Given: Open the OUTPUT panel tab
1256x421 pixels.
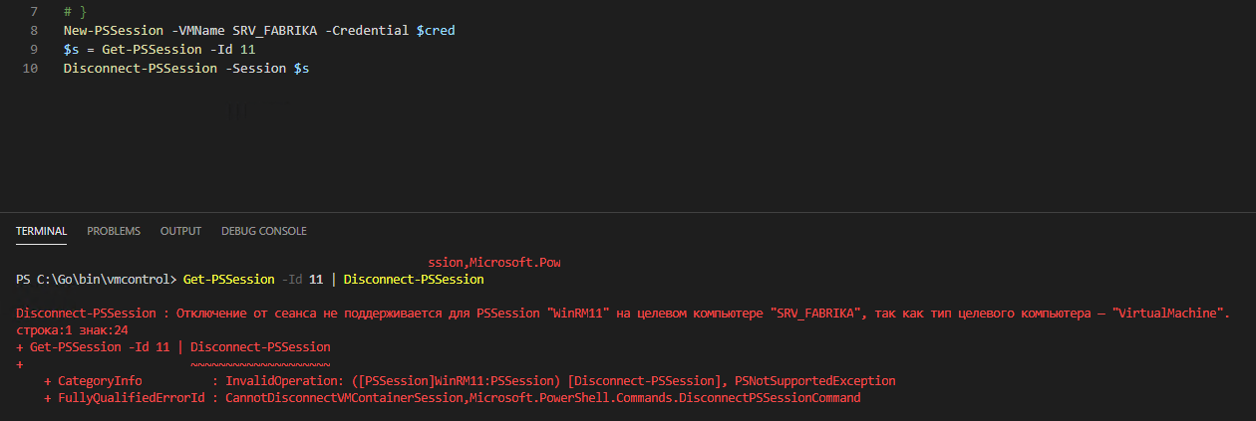Looking at the screenshot, I should pos(180,231).
